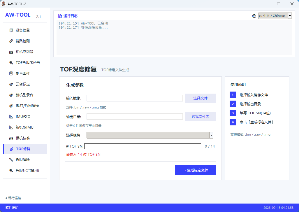
Task: Click the instruction step "选择输入镜像文件"
Action: (254, 95)
